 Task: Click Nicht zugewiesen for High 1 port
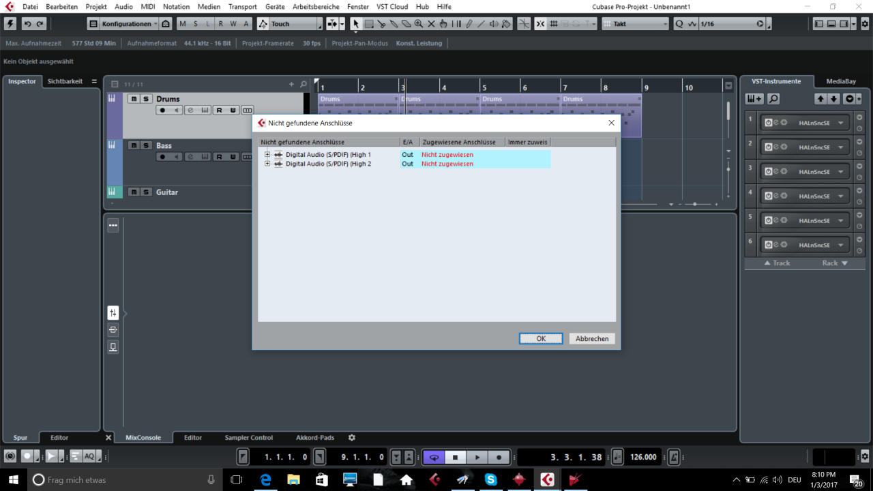click(x=447, y=155)
